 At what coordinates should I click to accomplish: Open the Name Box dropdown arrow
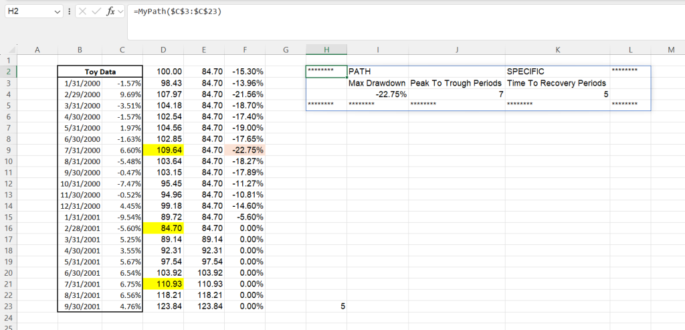(x=56, y=12)
